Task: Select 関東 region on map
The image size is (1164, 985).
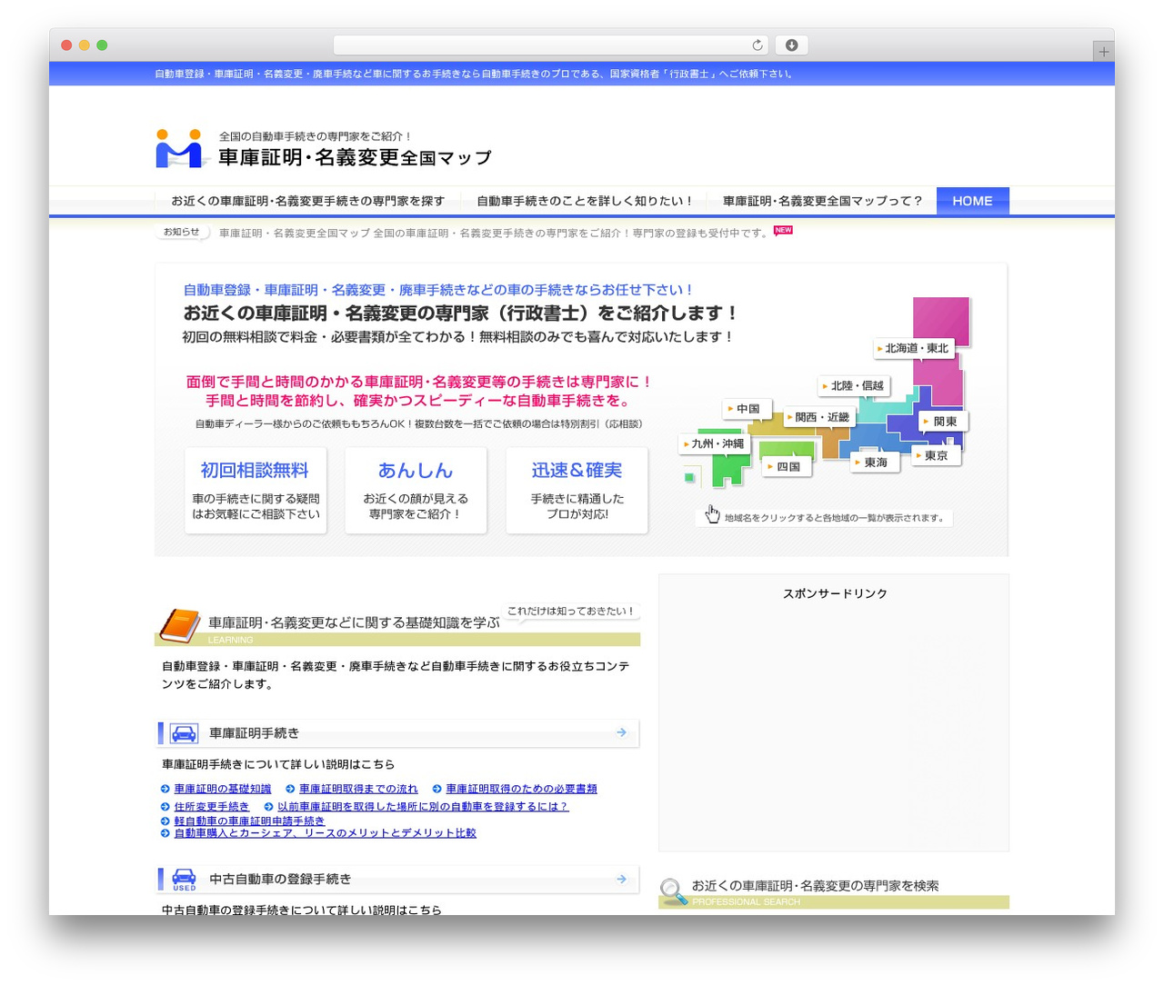Action: [x=942, y=422]
